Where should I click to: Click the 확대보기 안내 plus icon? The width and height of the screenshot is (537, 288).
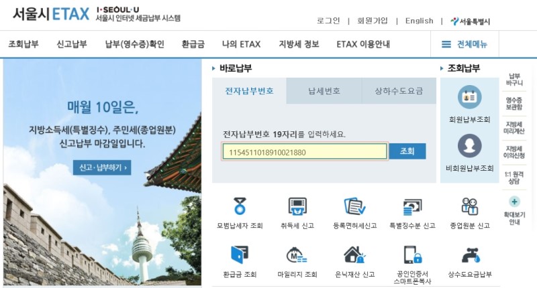pos(514,202)
